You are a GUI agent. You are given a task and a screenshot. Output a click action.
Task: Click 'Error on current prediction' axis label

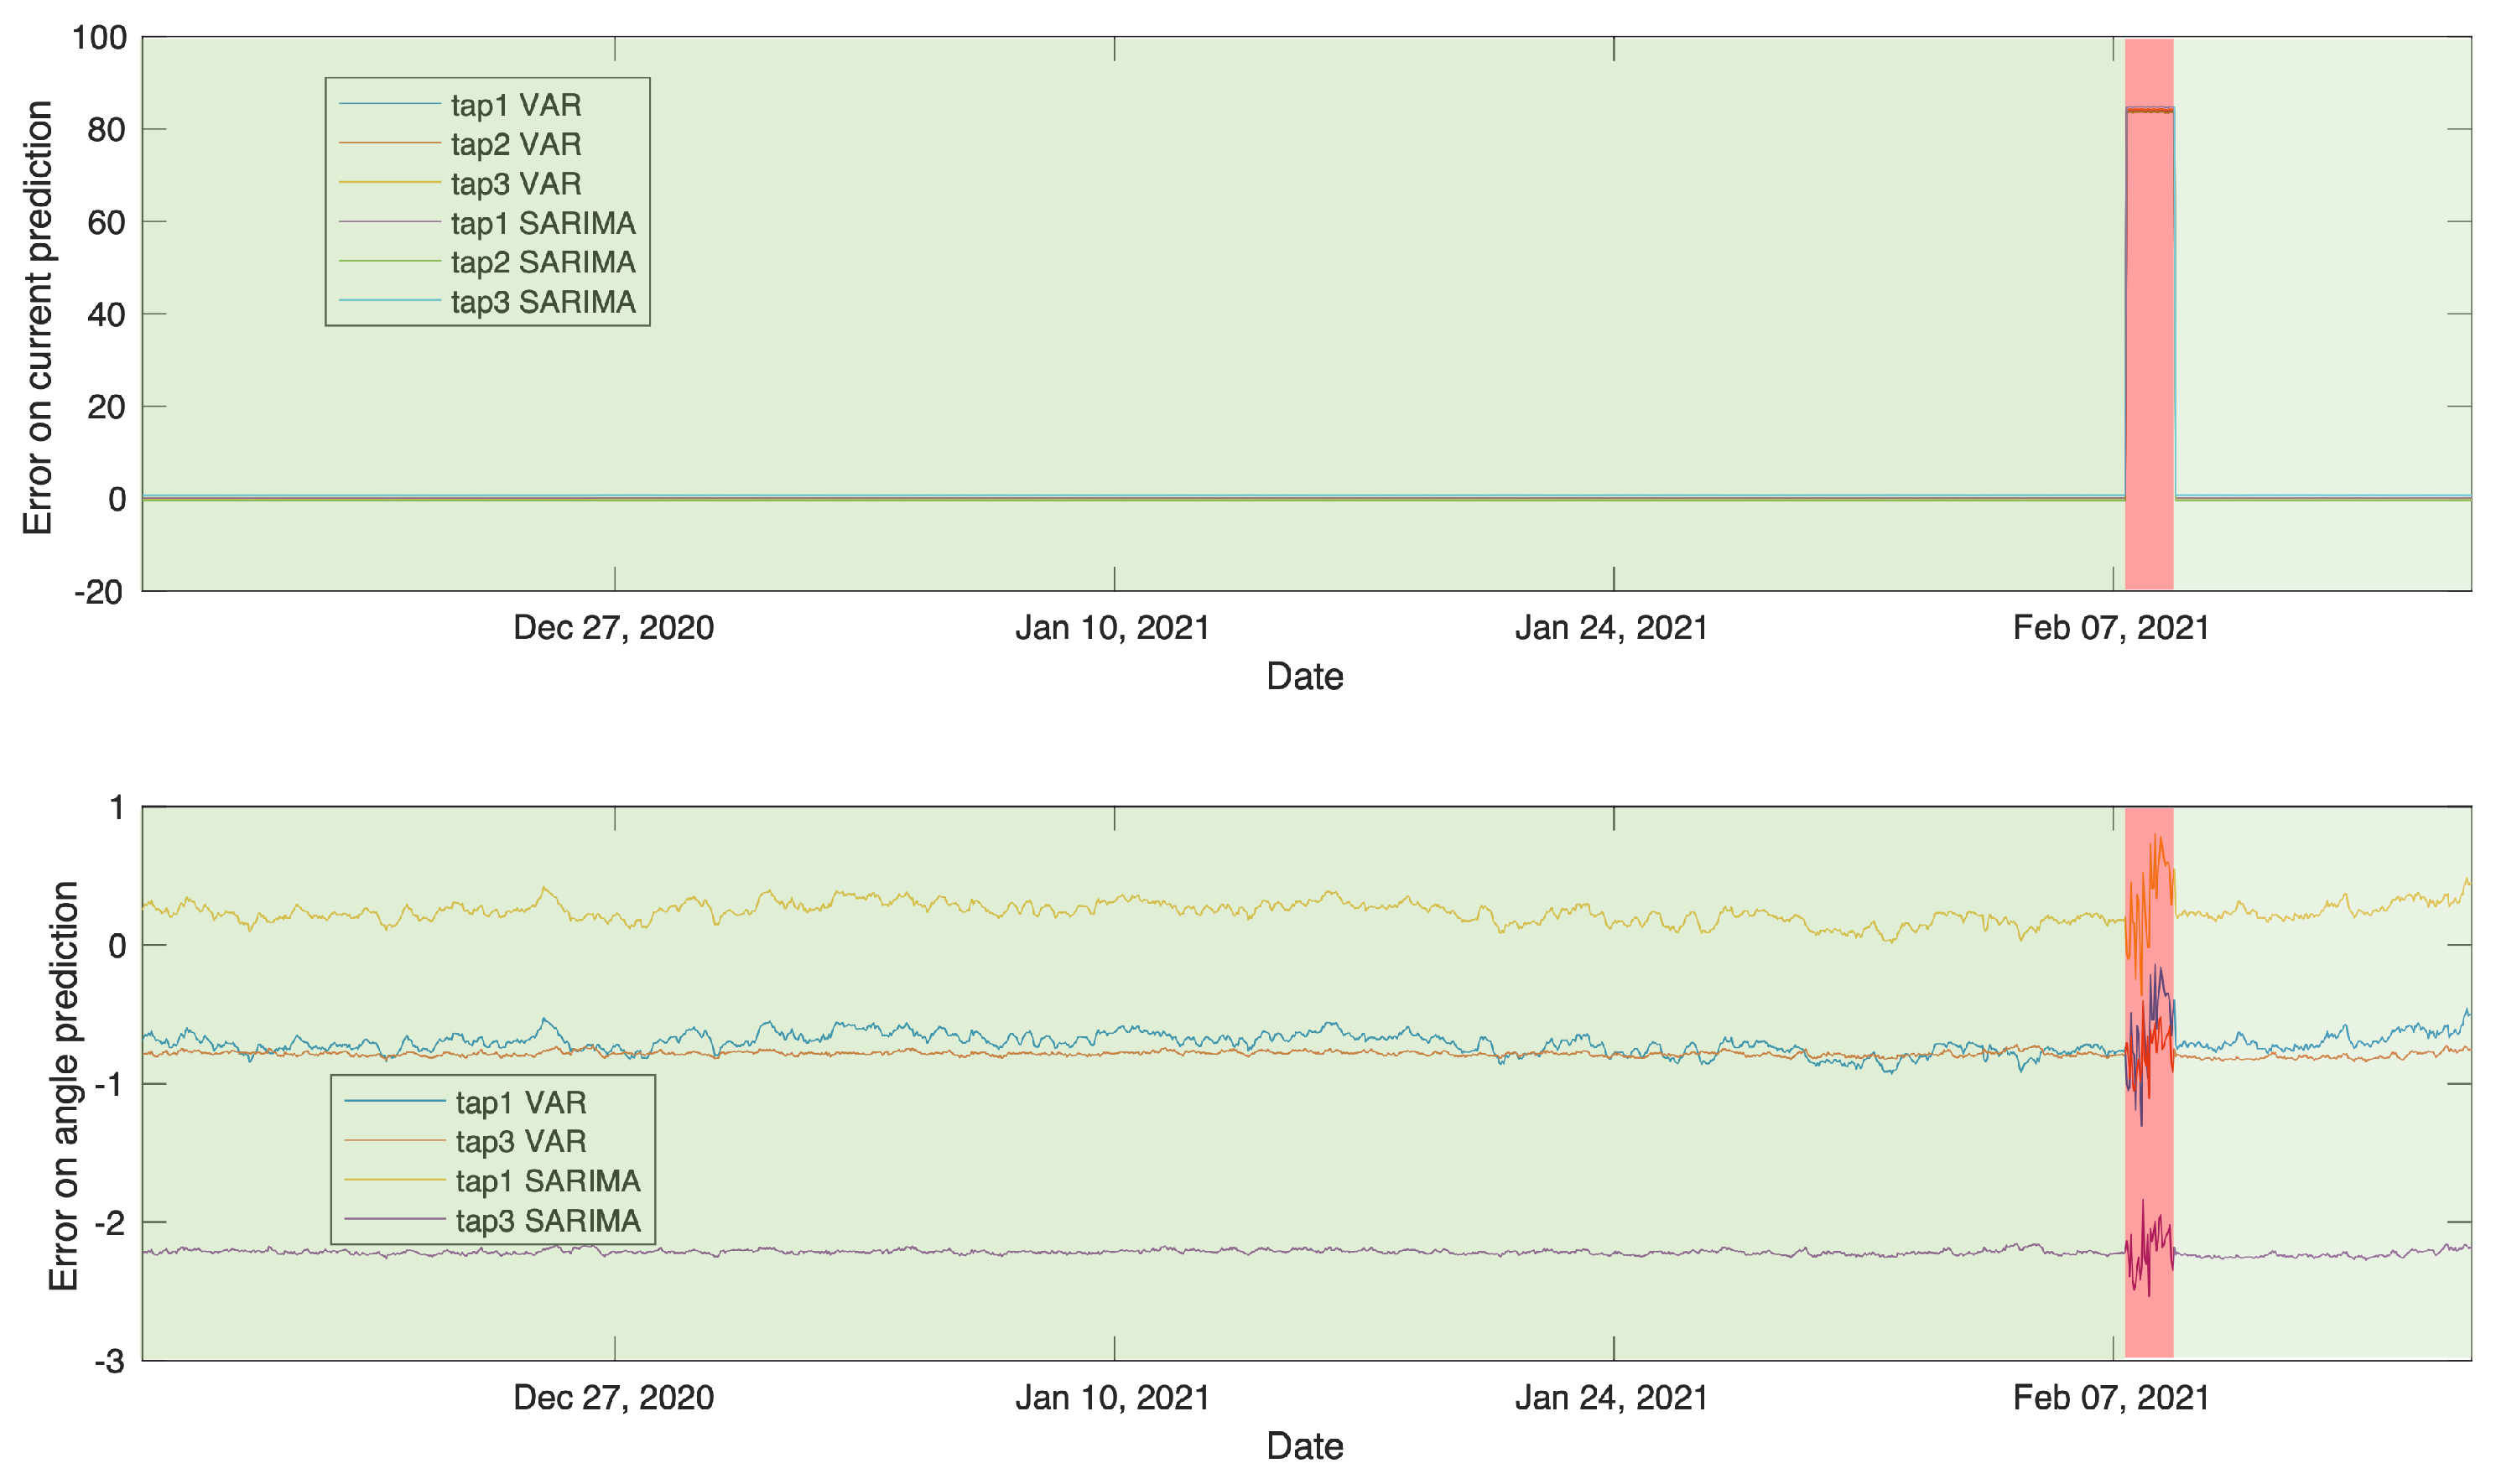click(38, 317)
